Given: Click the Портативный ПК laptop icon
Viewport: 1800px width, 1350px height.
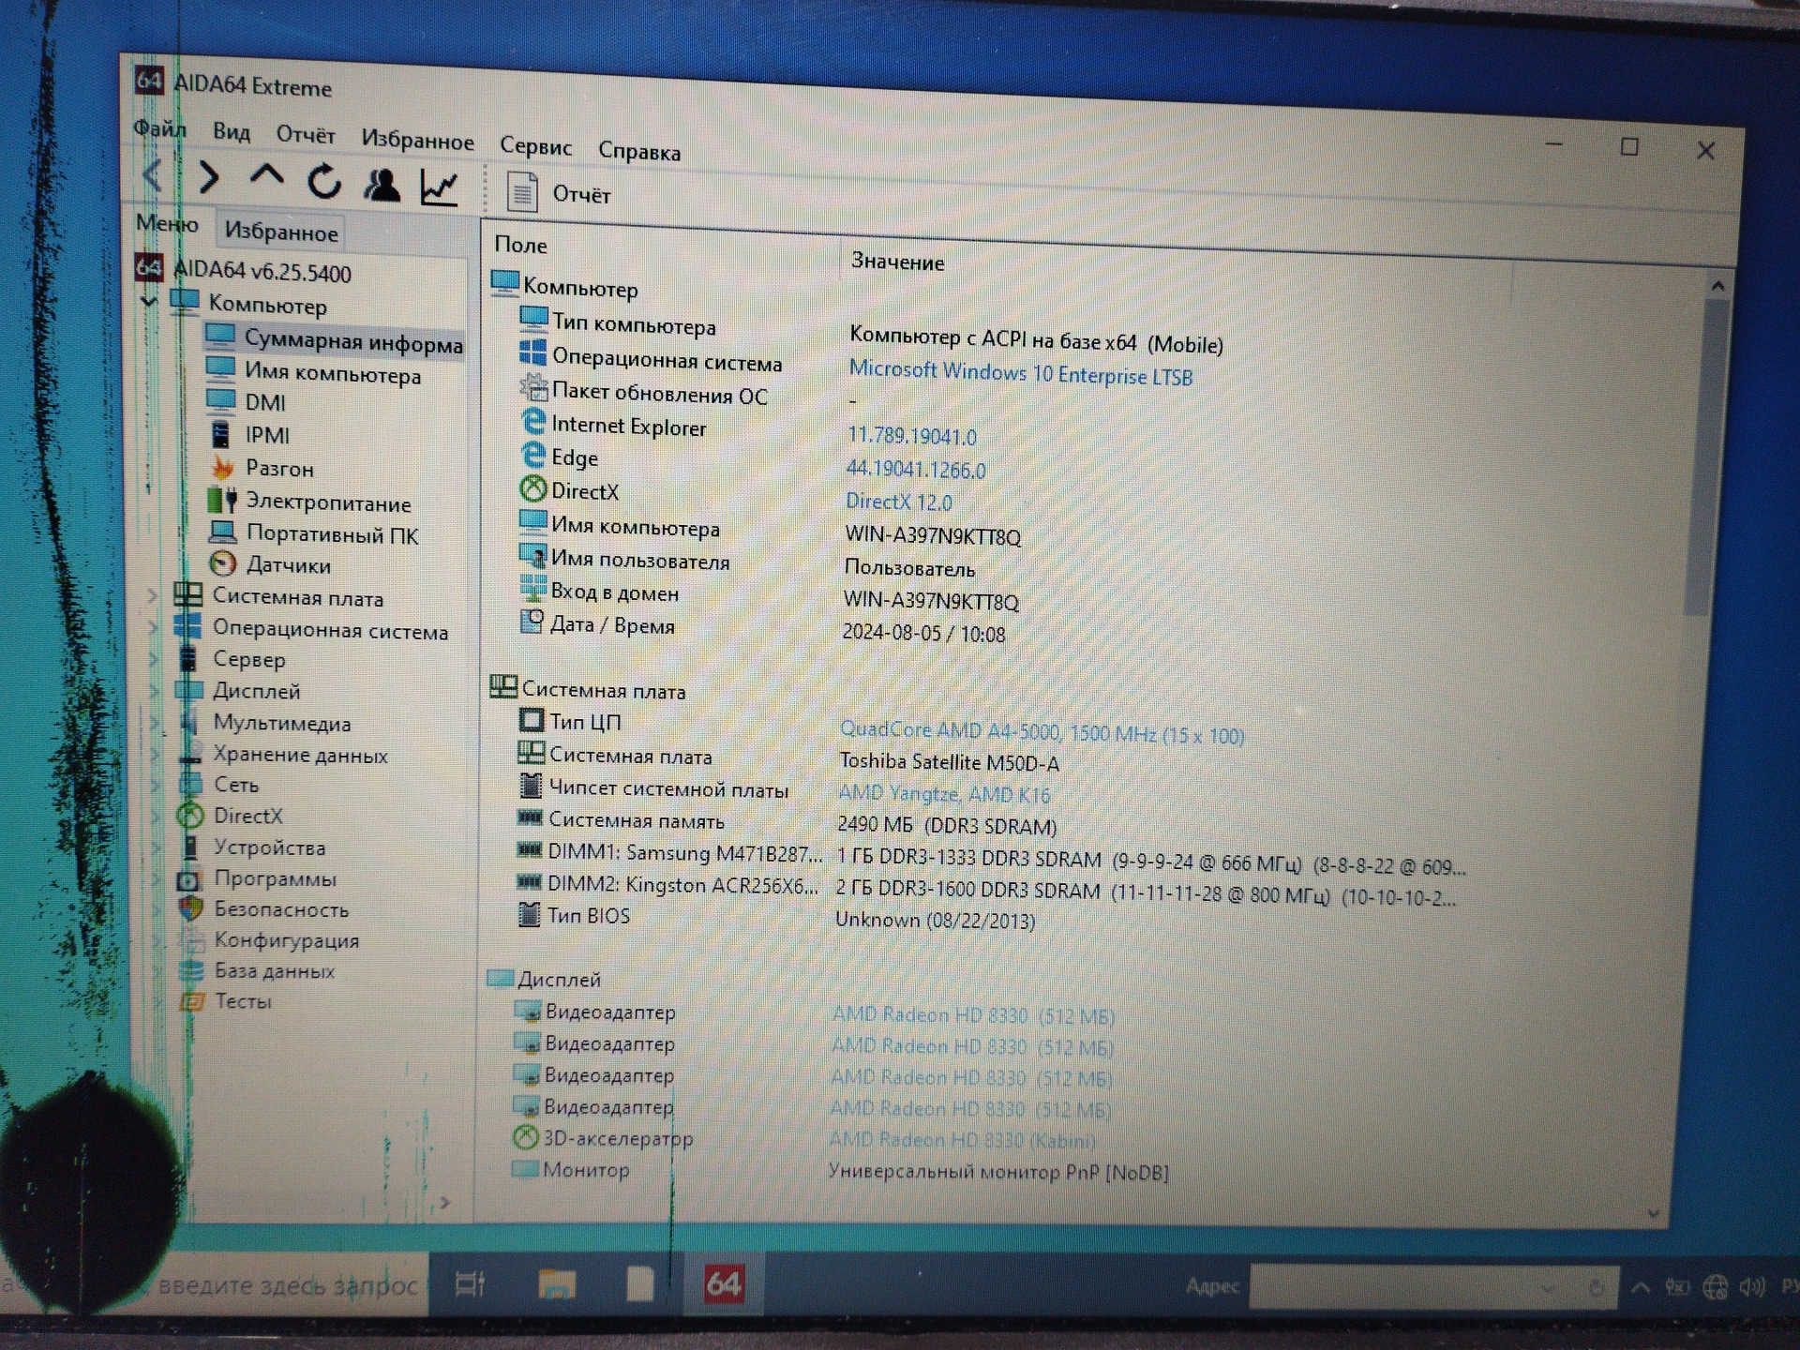Looking at the screenshot, I should [x=223, y=532].
